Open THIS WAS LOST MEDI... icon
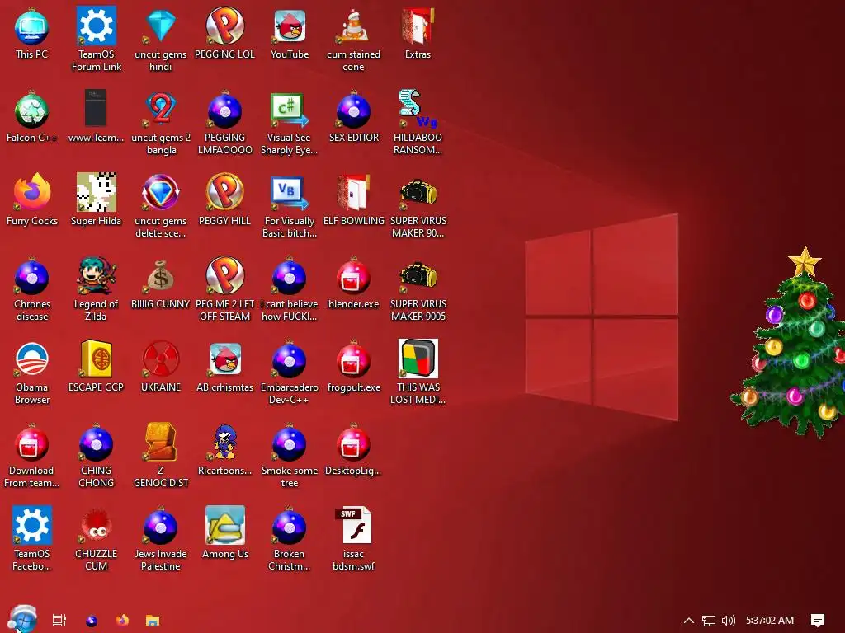845x633 pixels. 418,373
